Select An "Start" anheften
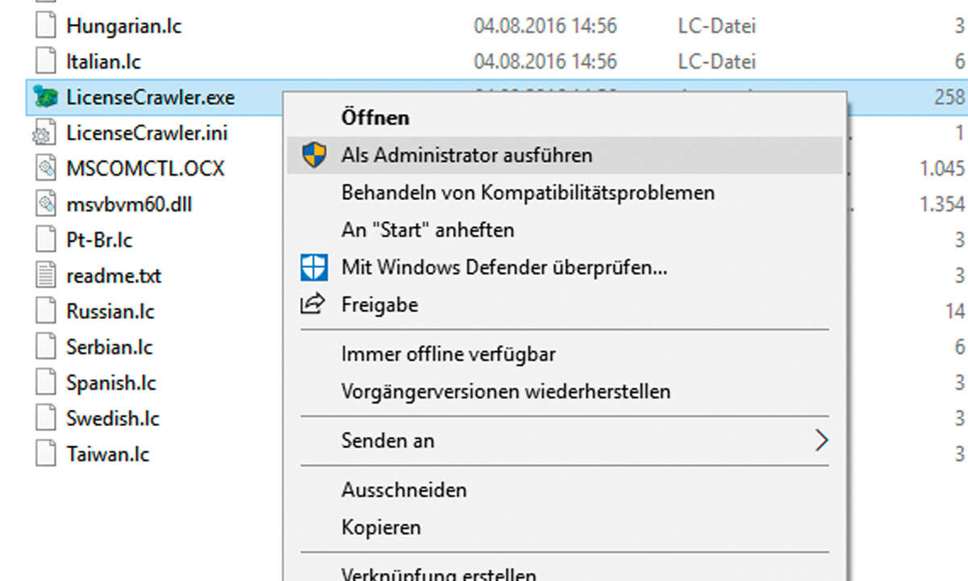 [428, 230]
